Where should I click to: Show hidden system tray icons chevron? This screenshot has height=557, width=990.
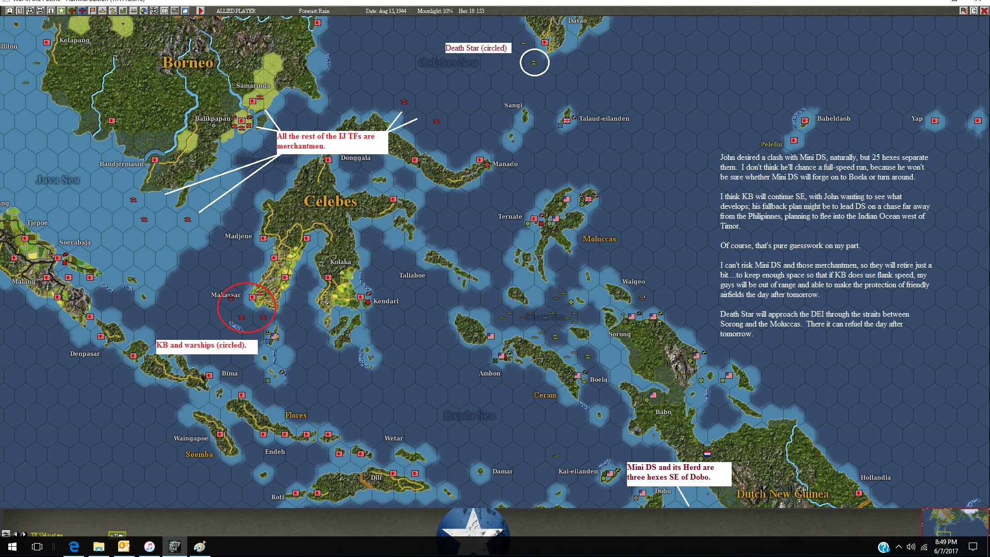point(899,547)
